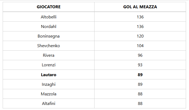The height and width of the screenshot is (110, 189).
Task: Select Rivera's 96 goals cell
Action: 140,55
